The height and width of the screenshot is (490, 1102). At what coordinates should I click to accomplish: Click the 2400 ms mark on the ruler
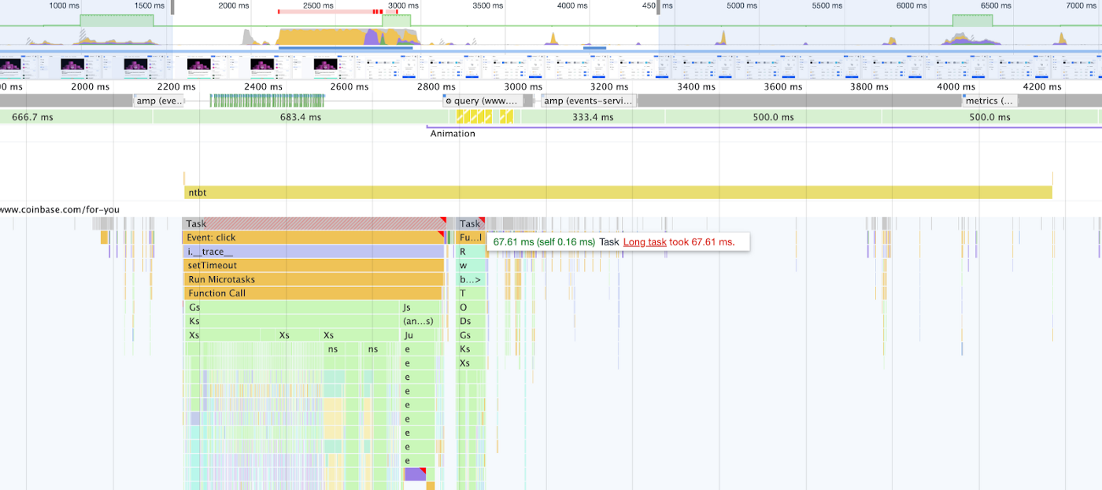pyautogui.click(x=263, y=87)
